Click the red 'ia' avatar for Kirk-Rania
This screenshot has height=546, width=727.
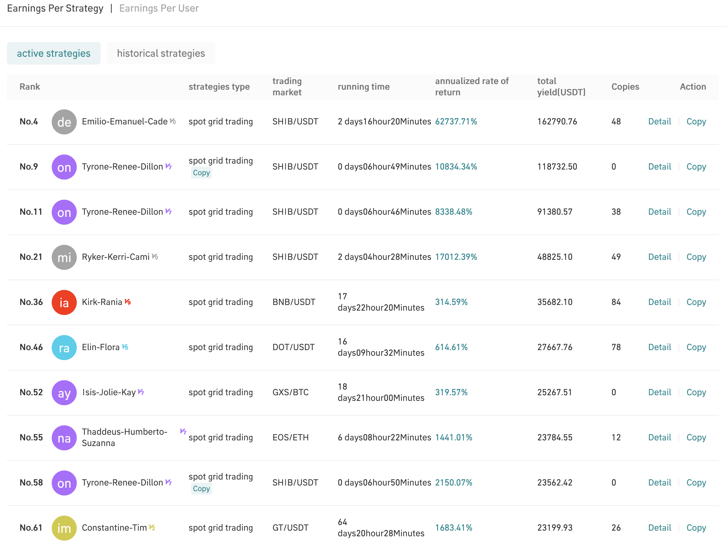point(64,302)
